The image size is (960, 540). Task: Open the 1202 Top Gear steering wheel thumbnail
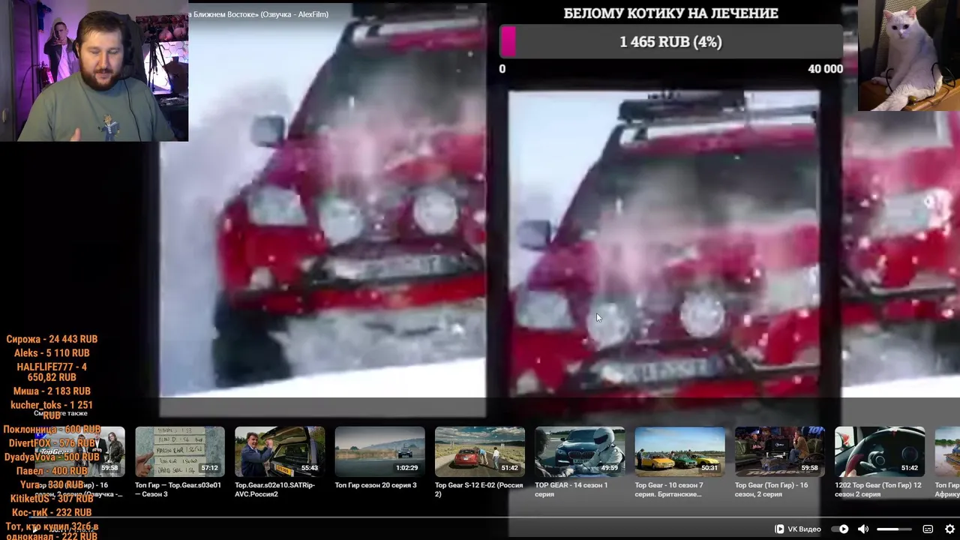click(x=880, y=451)
